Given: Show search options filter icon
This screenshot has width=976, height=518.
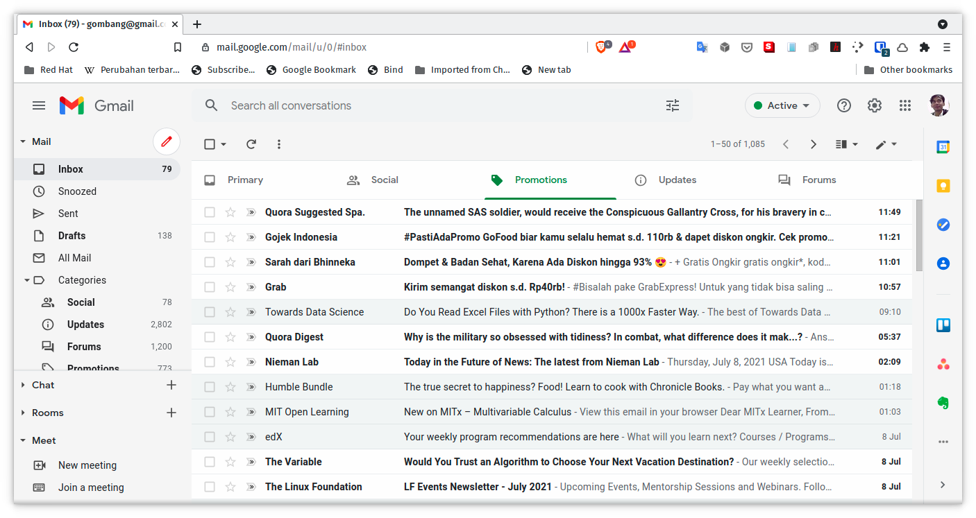Looking at the screenshot, I should pyautogui.click(x=673, y=105).
